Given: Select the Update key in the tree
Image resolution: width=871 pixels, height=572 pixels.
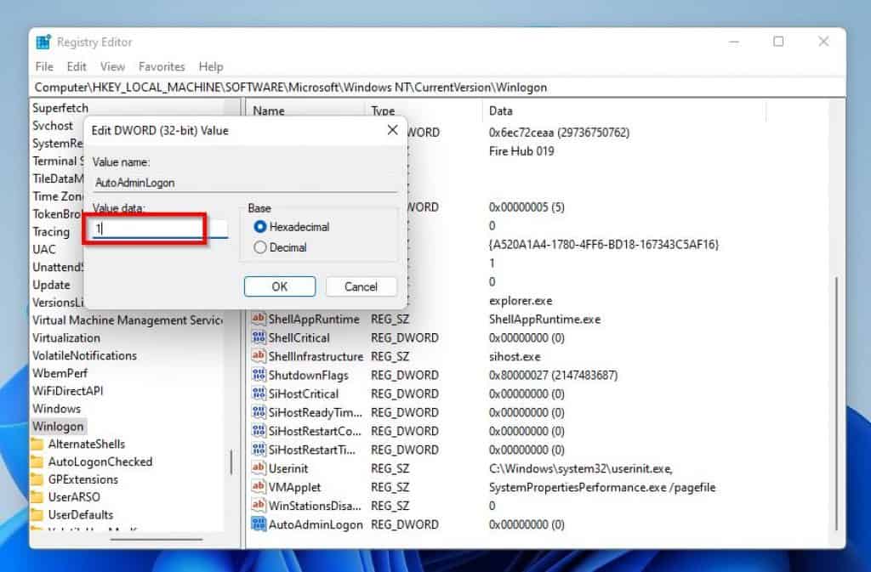Looking at the screenshot, I should point(51,285).
